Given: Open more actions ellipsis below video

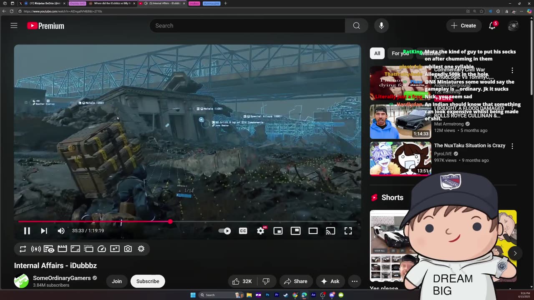Looking at the screenshot, I should click(355, 281).
